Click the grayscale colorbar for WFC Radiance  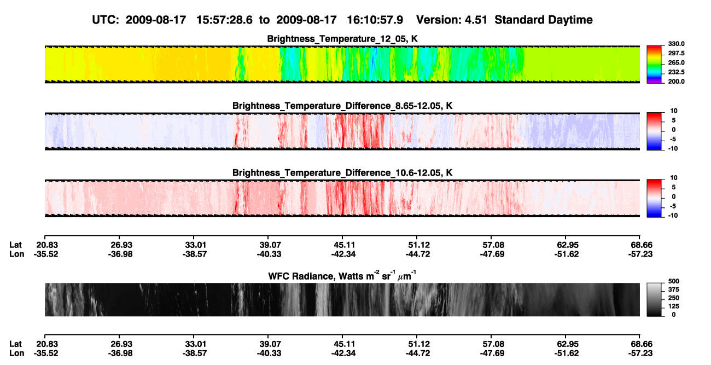click(655, 299)
